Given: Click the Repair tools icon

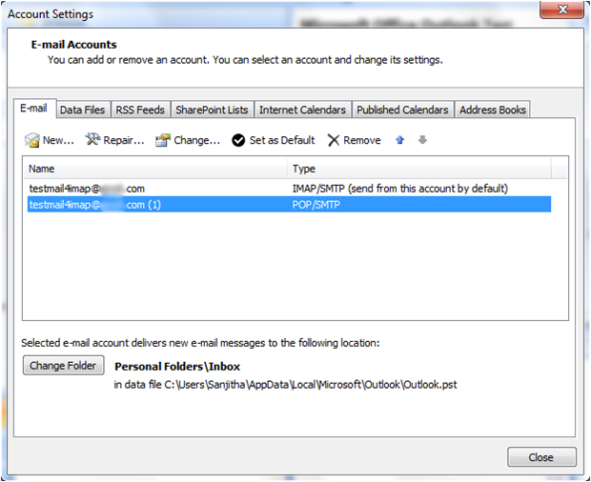Looking at the screenshot, I should 92,139.
